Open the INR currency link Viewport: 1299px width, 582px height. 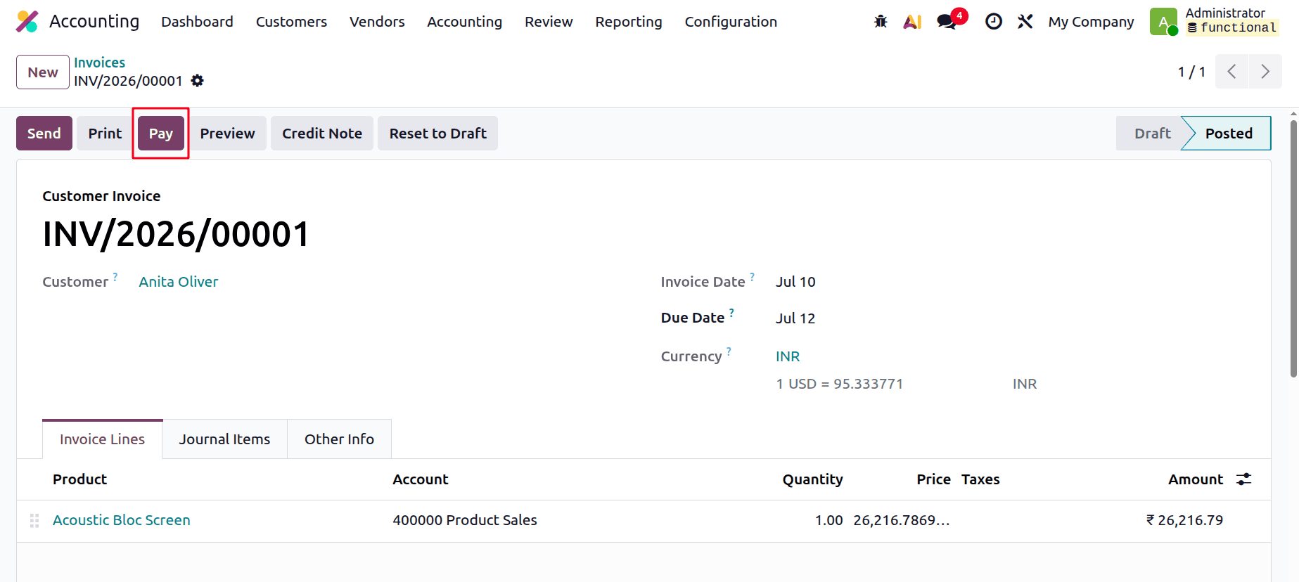(788, 356)
